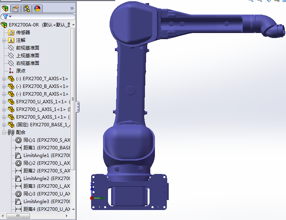The height and width of the screenshot is (220, 286).
Task: Click the EPX2700_BASE_1 part icon
Action: pos(11,125)
